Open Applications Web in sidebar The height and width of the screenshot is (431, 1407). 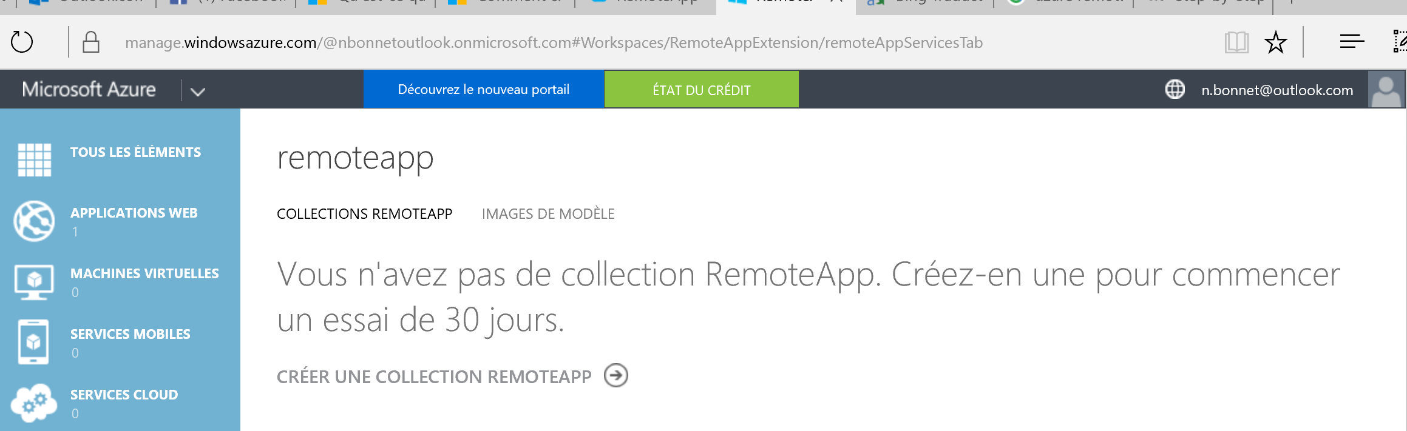[x=134, y=213]
